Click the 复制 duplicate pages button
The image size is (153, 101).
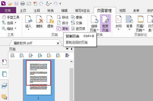click(63, 28)
